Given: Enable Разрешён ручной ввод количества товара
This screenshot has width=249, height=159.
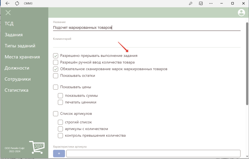Looking at the screenshot, I should (56, 62).
